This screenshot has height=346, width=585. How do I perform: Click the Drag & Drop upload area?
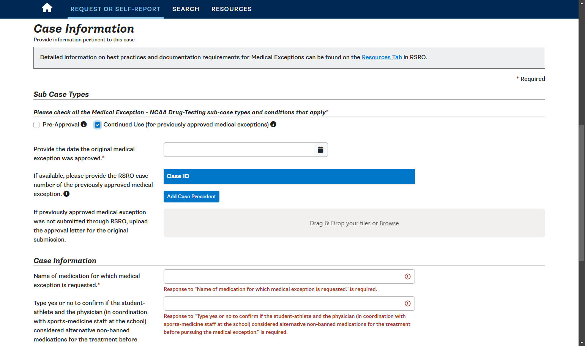pyautogui.click(x=354, y=223)
